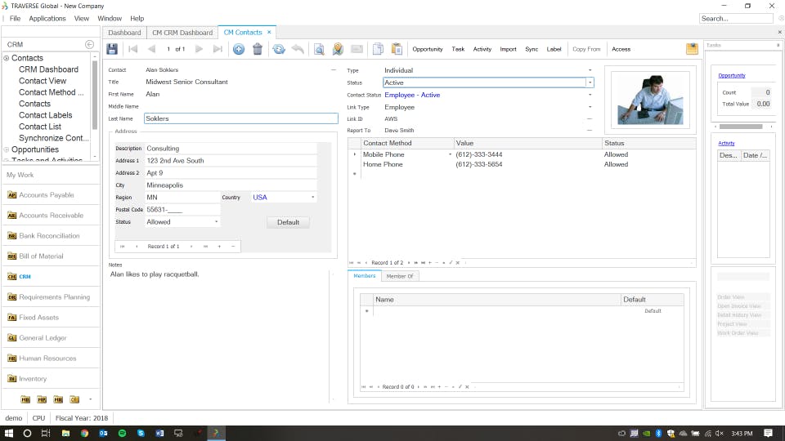Click the Default button in Address

(288, 222)
